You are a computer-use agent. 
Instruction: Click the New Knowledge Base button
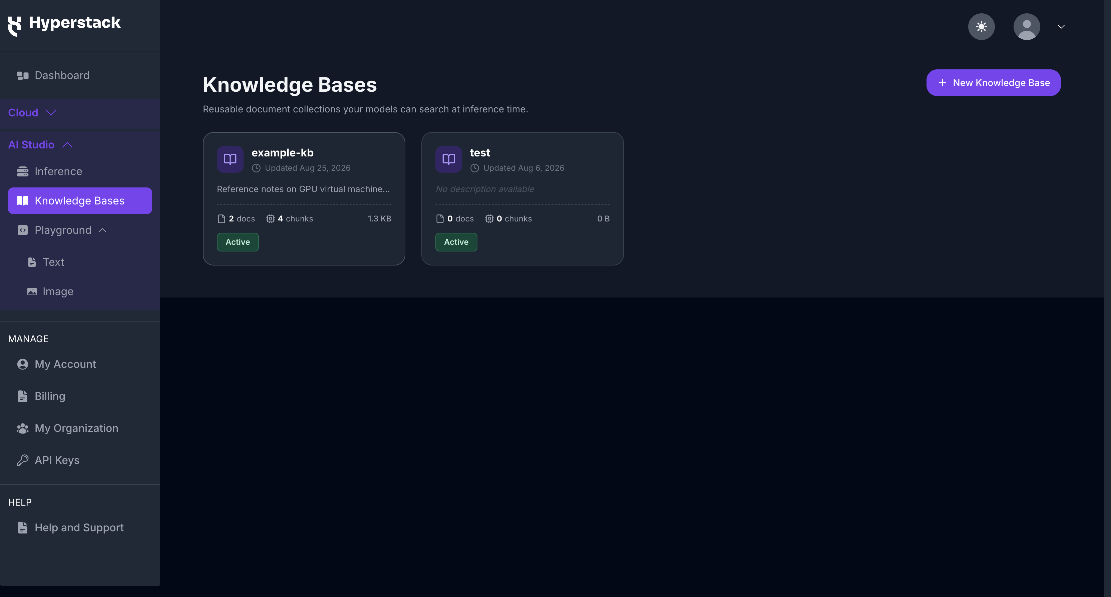(x=993, y=83)
